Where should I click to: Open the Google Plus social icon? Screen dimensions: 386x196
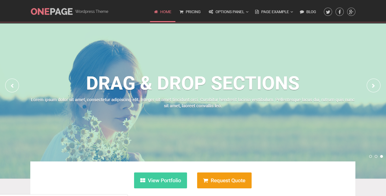pos(351,12)
